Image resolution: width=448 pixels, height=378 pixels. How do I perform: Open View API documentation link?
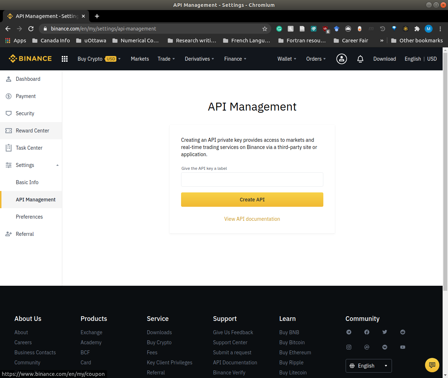[x=252, y=219]
